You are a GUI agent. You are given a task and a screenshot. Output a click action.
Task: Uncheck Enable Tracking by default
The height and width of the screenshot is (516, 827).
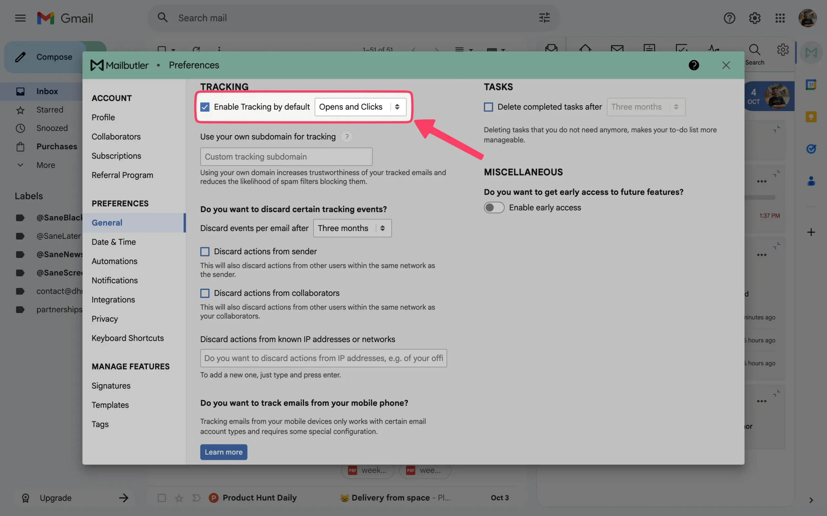[x=204, y=107]
